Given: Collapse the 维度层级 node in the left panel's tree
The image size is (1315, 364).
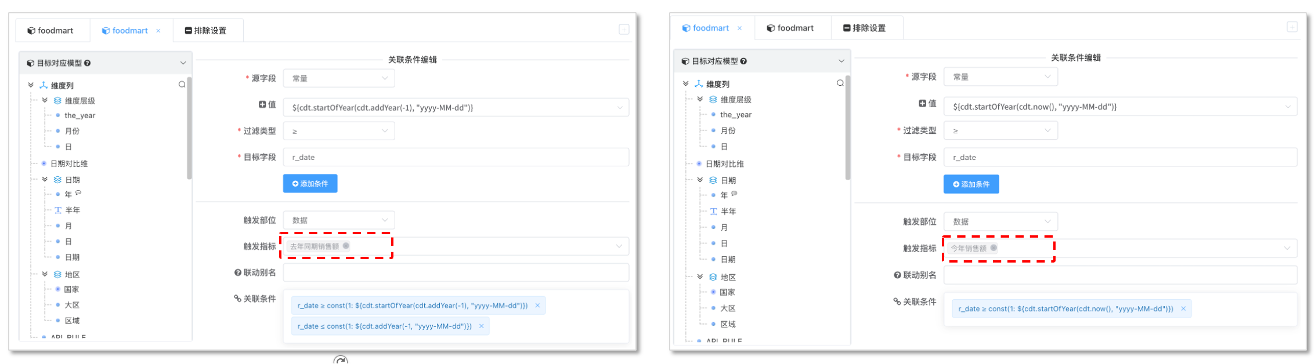Looking at the screenshot, I should pos(45,100).
